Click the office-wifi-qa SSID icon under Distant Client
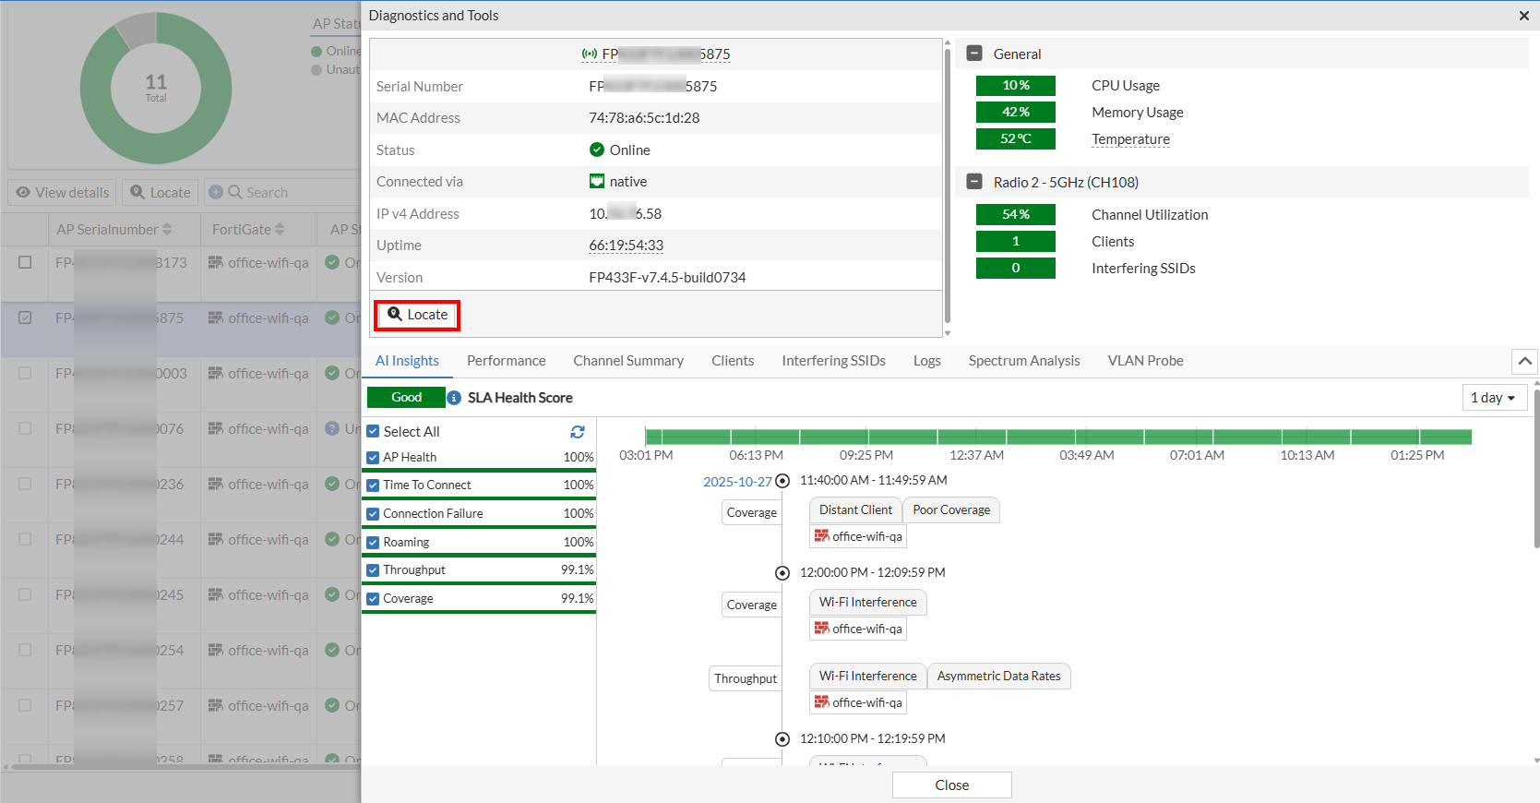1540x803 pixels. point(821,536)
